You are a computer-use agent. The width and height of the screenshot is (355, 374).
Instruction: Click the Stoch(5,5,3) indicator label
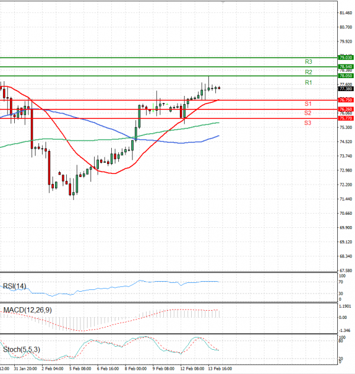point(21,350)
